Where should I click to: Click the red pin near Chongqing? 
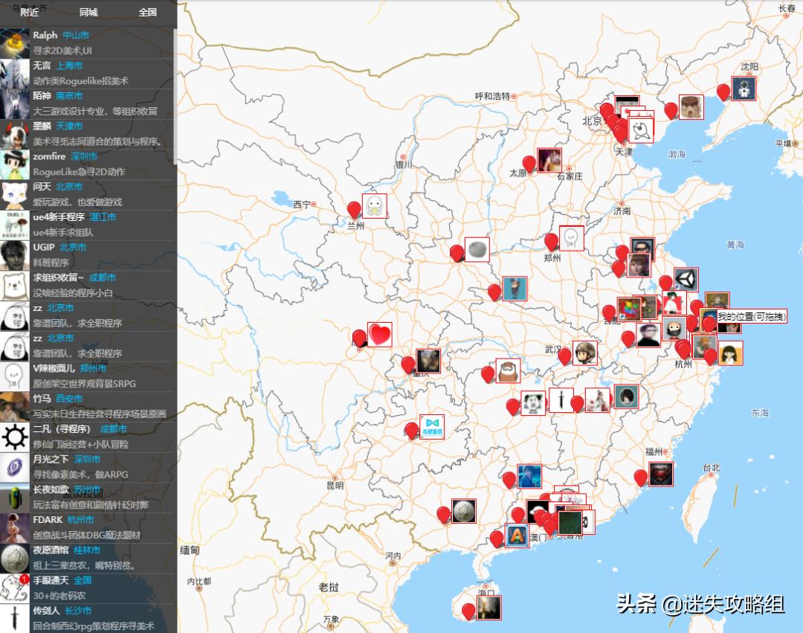pyautogui.click(x=407, y=366)
